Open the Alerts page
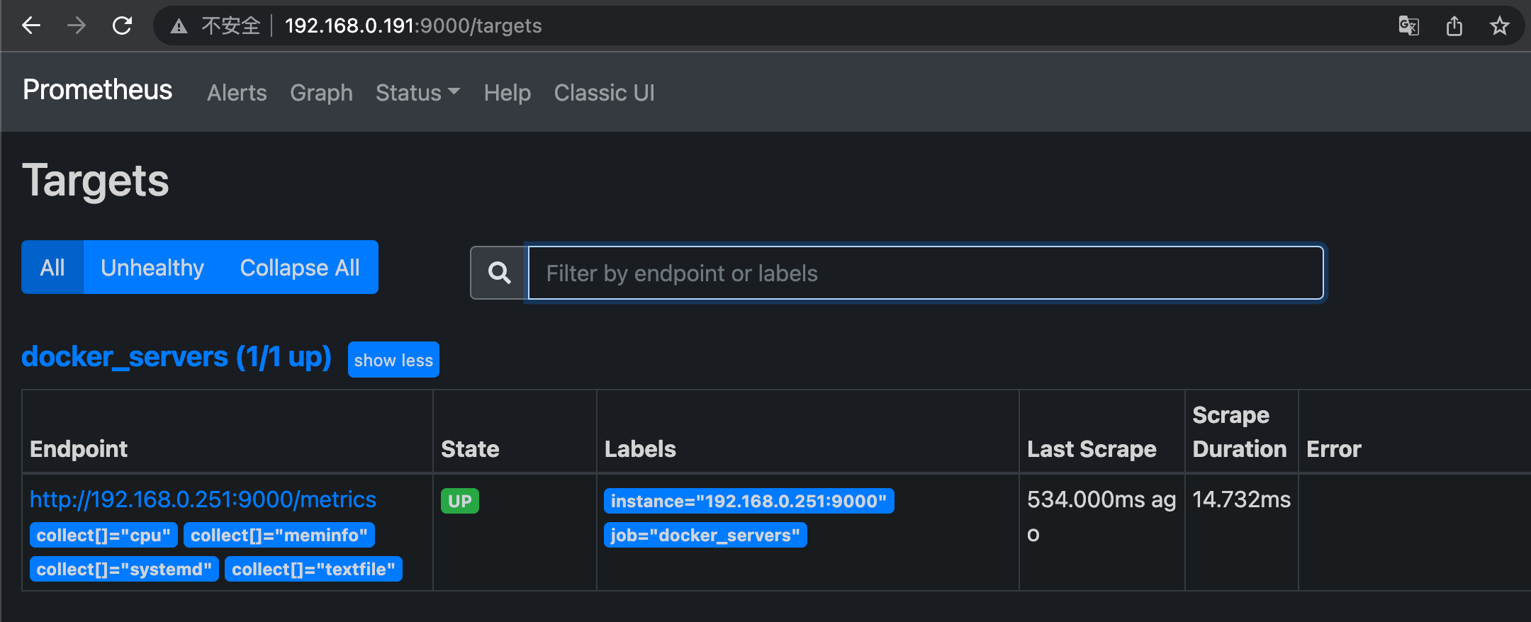The width and height of the screenshot is (1531, 622). point(237,93)
